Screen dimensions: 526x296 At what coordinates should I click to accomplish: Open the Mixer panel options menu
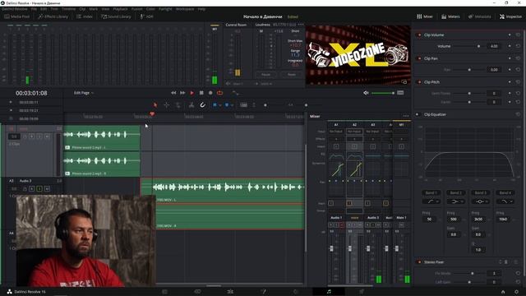point(406,116)
